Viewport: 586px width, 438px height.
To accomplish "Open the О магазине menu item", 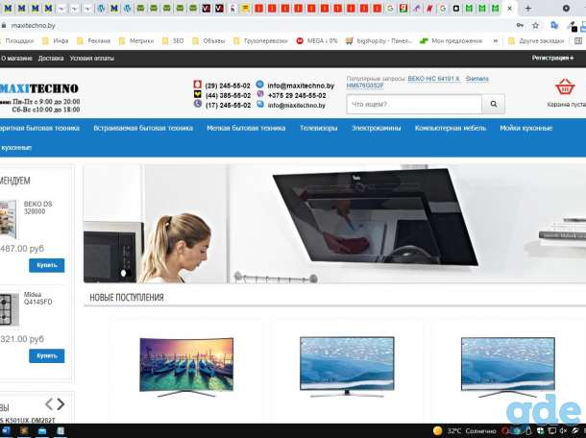I will pyautogui.click(x=16, y=59).
